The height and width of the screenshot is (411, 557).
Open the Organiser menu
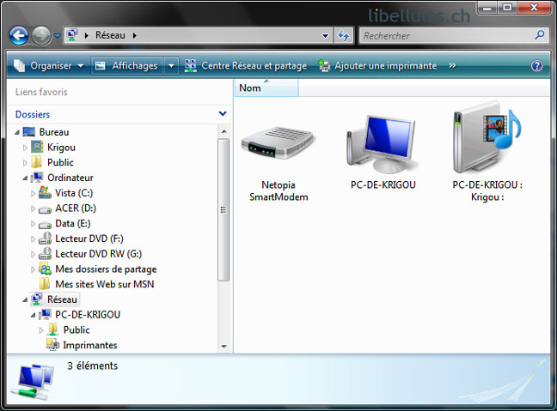[x=49, y=65]
